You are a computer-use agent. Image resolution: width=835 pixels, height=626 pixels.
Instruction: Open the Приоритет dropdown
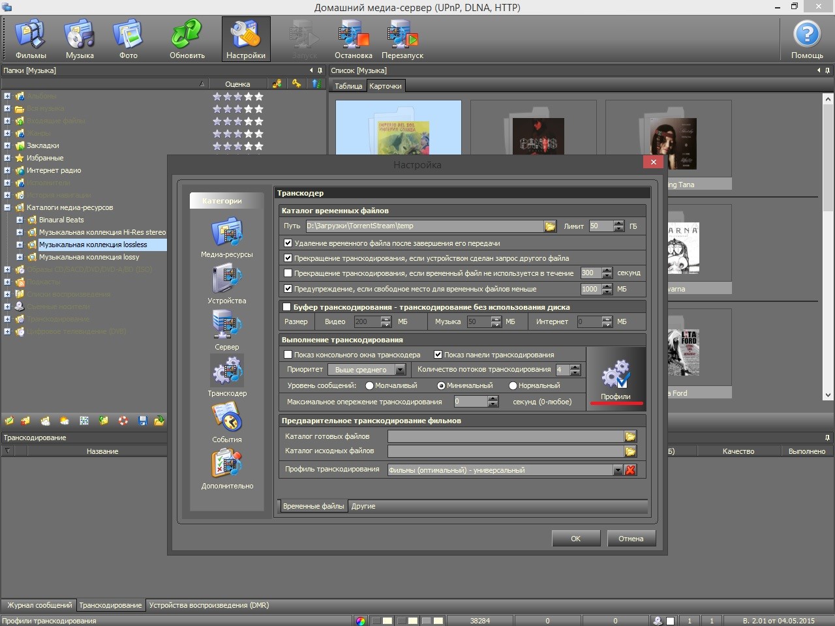click(x=401, y=370)
